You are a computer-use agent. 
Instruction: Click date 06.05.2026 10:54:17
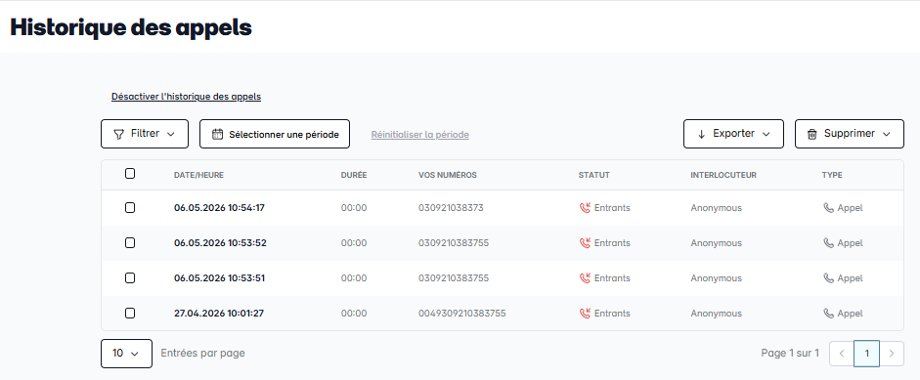tap(219, 208)
